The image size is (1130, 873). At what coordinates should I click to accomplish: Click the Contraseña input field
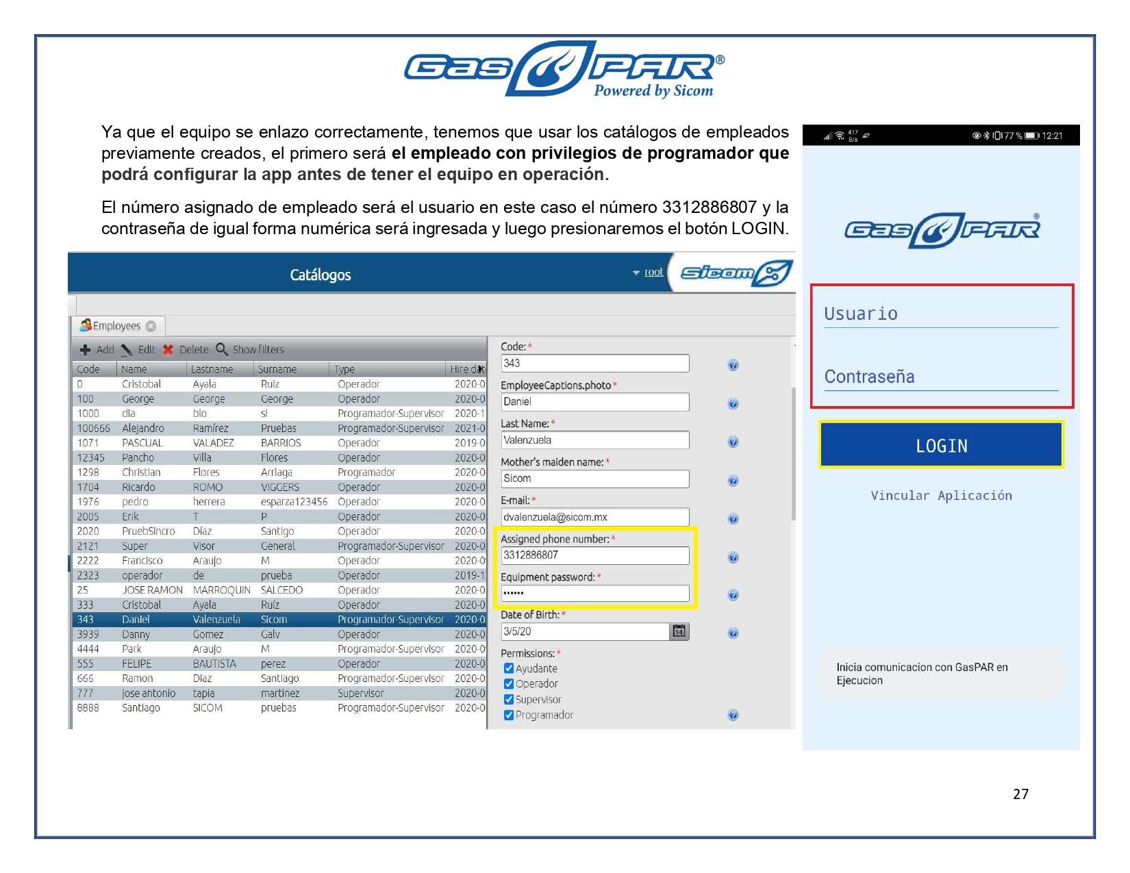click(x=941, y=377)
